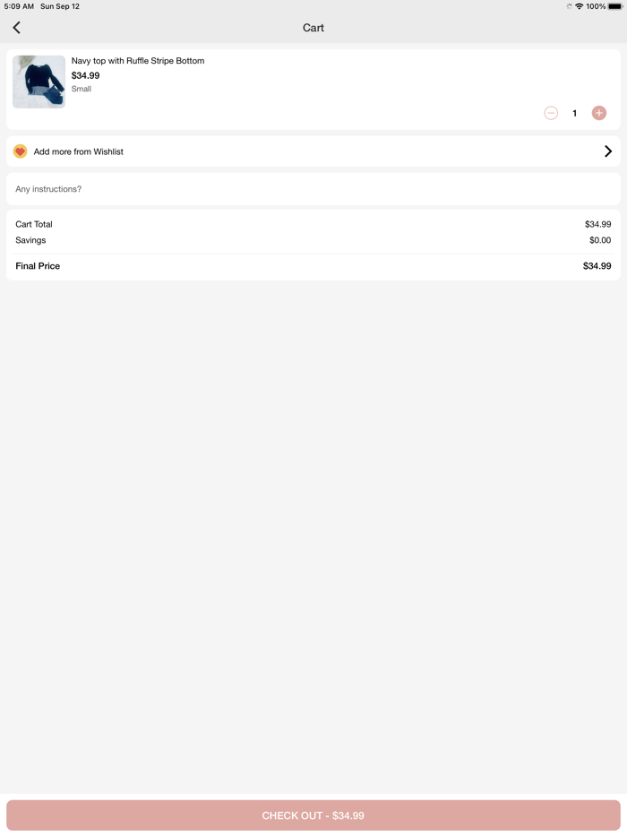This screenshot has height=837, width=627.
Task: Click the activity spinner in status bar
Action: click(x=569, y=6)
